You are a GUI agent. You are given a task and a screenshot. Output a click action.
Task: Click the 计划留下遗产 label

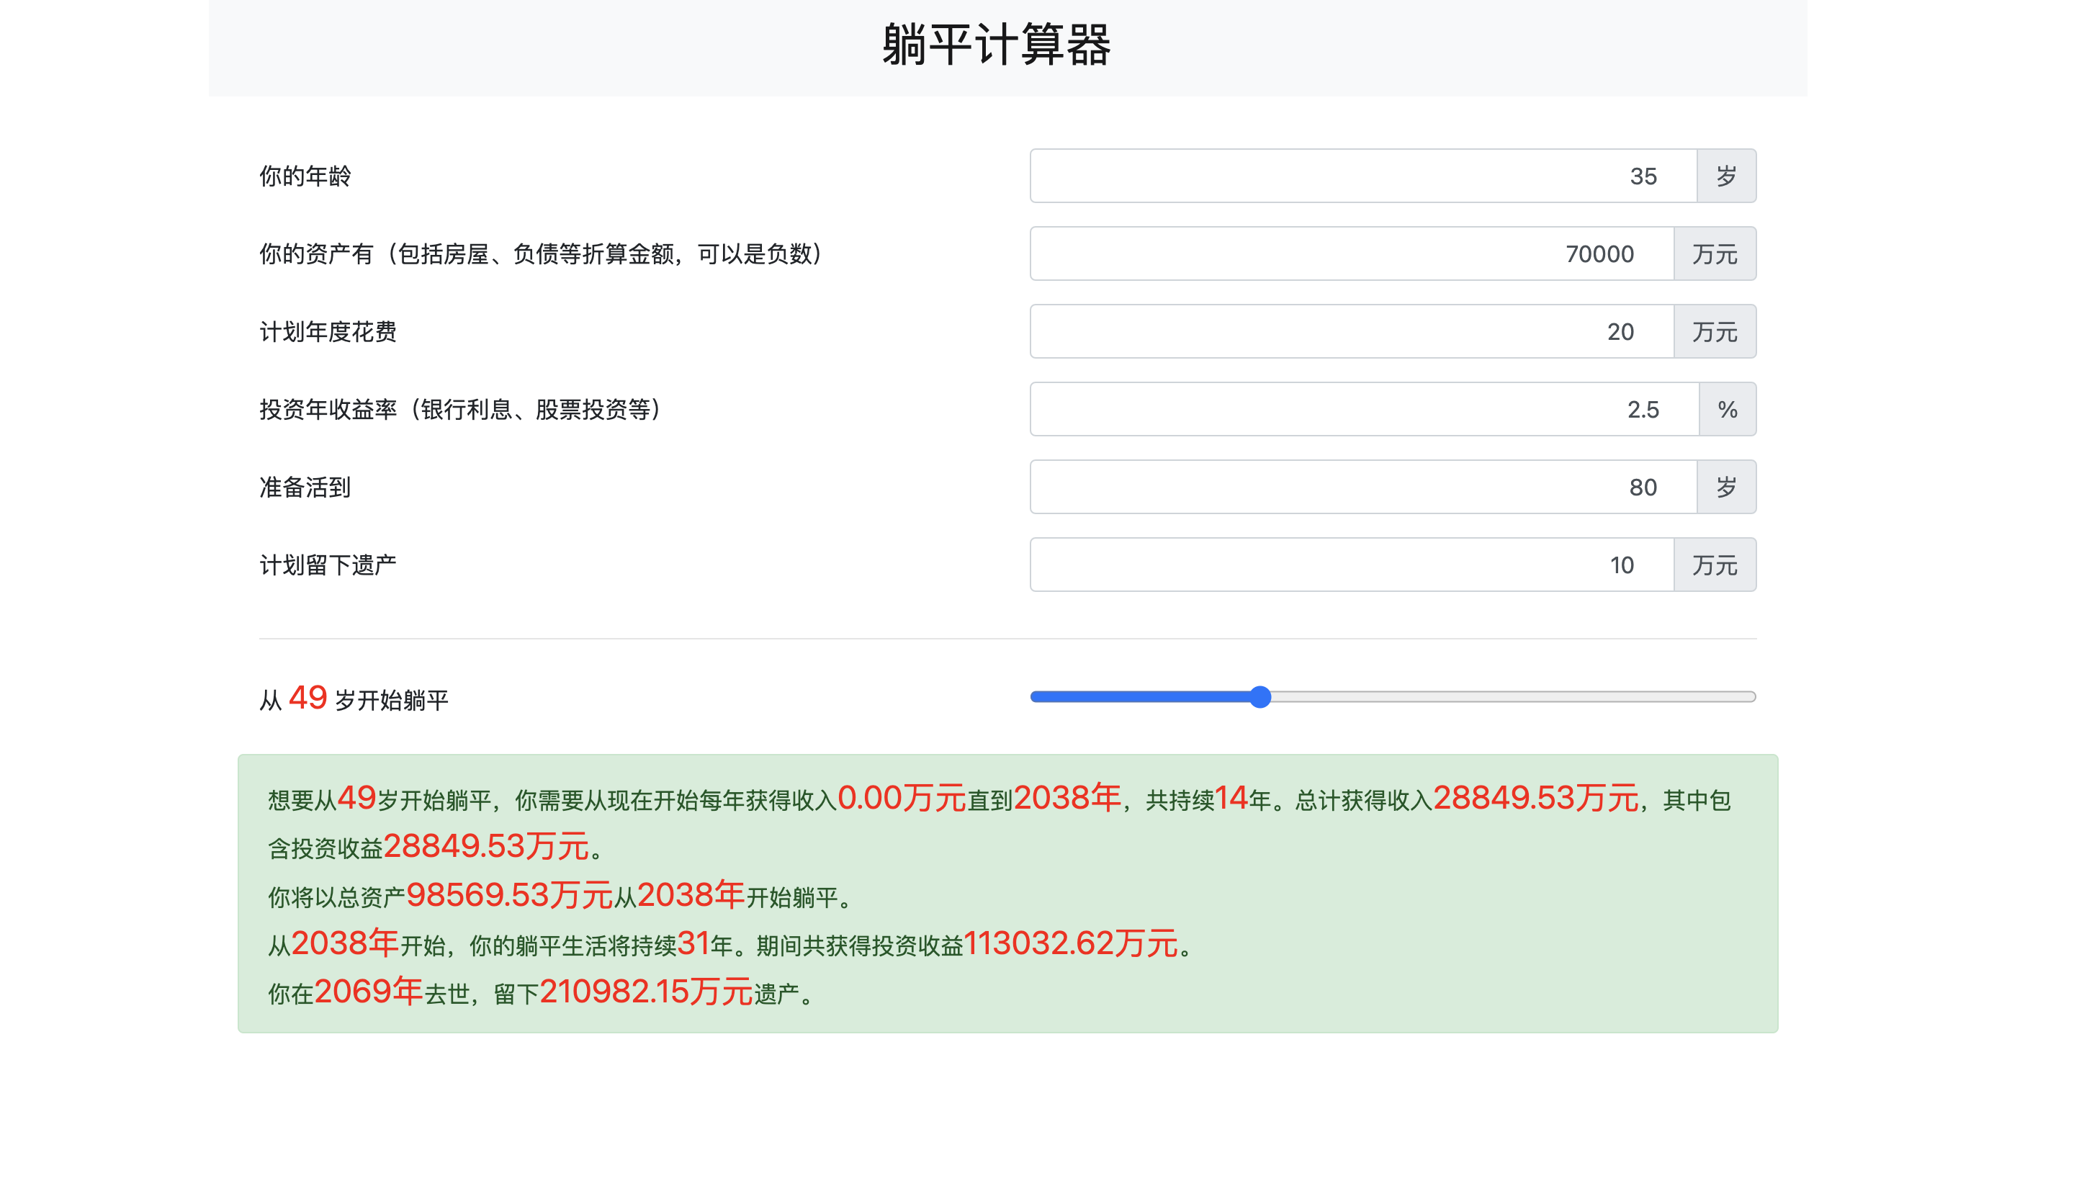[x=328, y=564]
